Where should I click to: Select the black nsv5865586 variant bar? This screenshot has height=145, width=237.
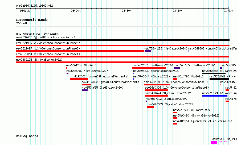pos(214,73)
